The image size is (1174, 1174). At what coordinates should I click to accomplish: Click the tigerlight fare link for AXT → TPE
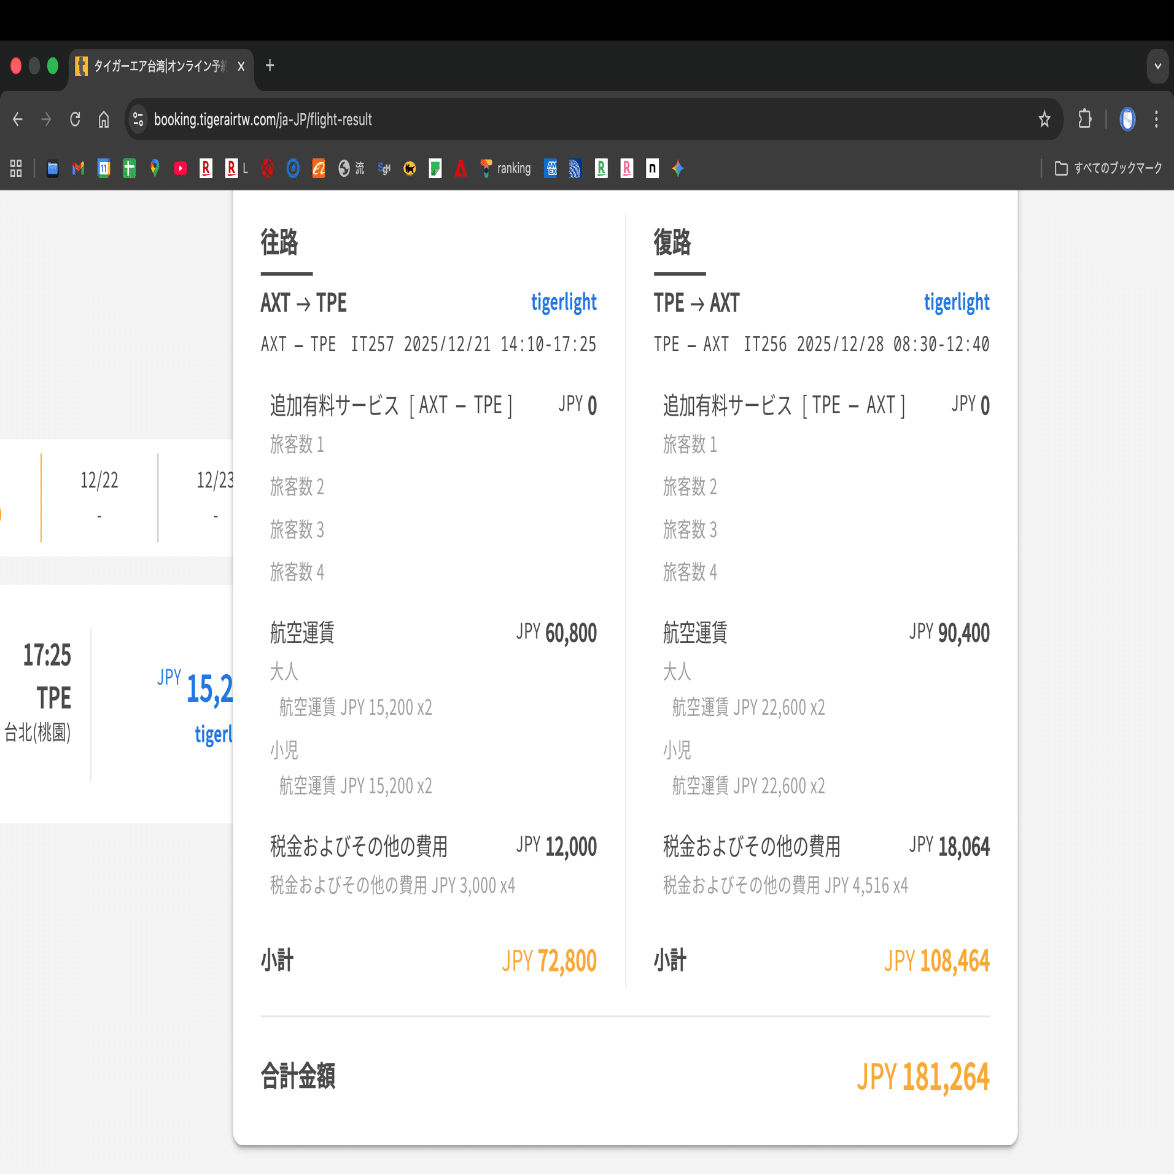click(564, 302)
